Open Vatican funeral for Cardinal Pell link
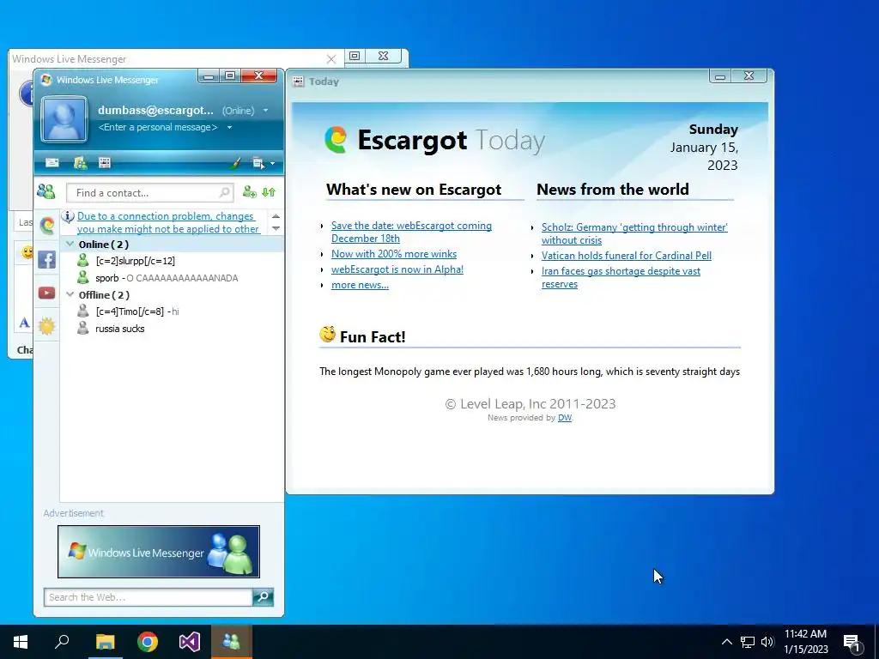 [x=626, y=256]
